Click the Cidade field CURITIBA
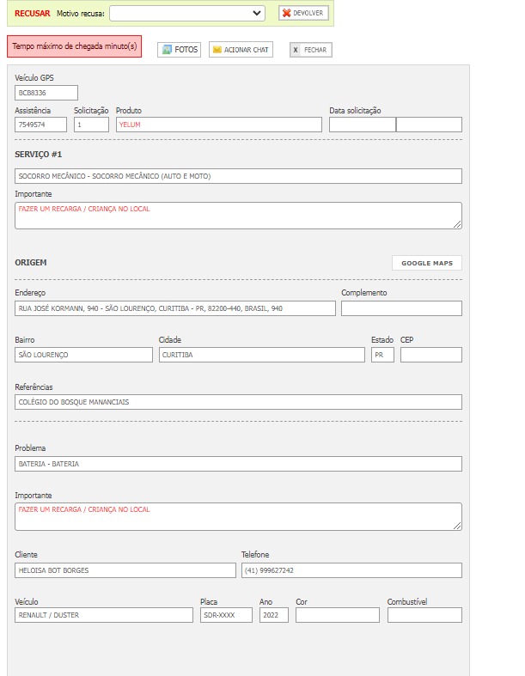525x676 pixels. (261, 355)
